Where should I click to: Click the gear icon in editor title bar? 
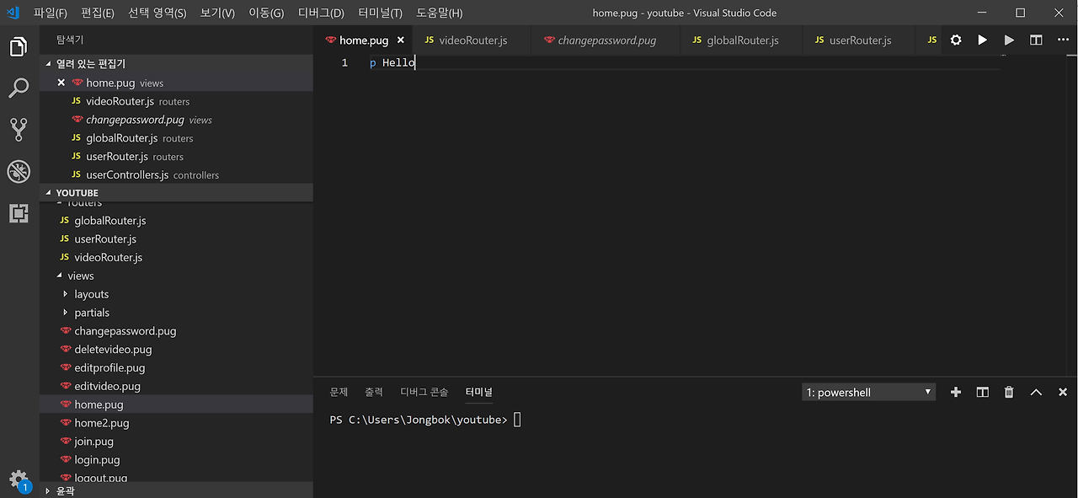(x=956, y=40)
